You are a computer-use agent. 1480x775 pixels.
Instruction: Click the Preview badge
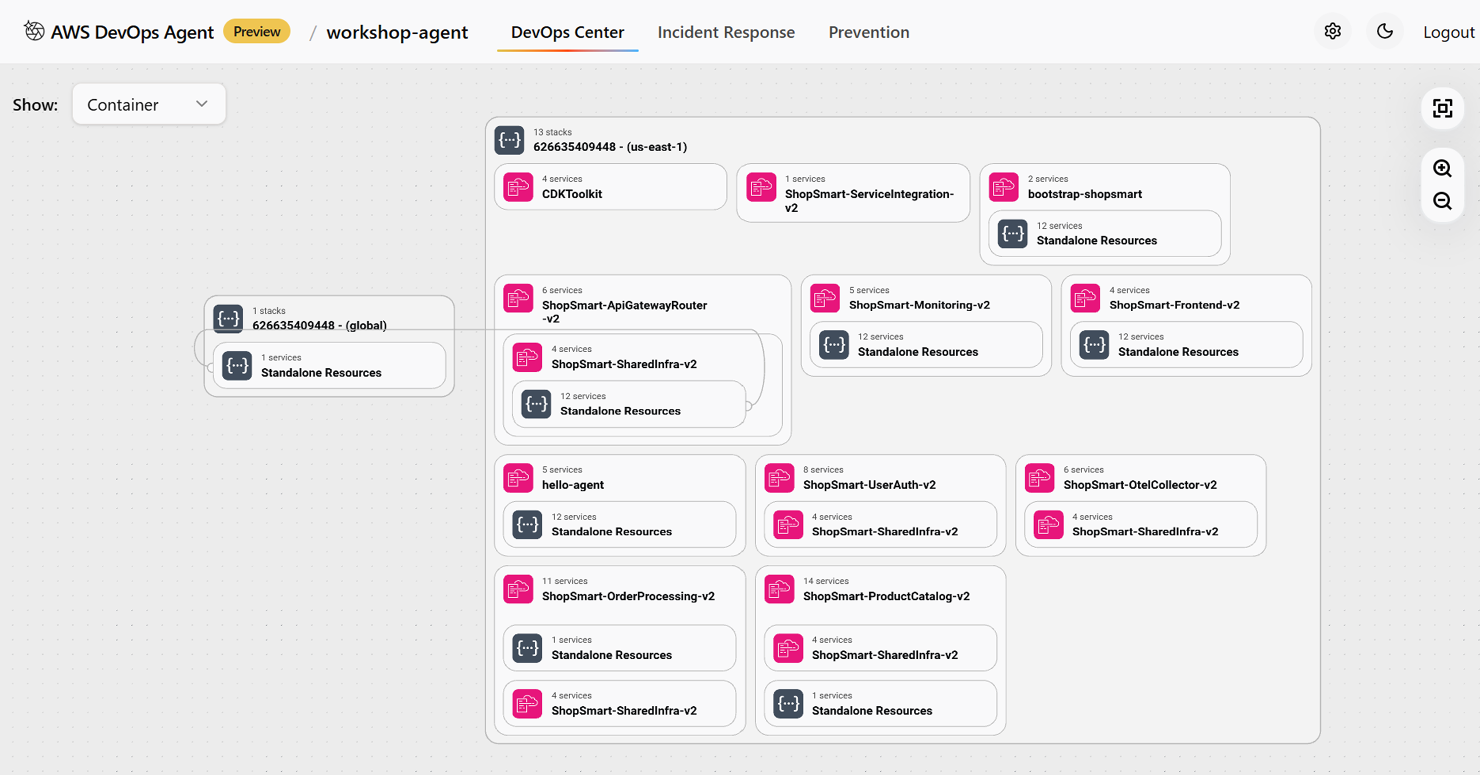(256, 31)
